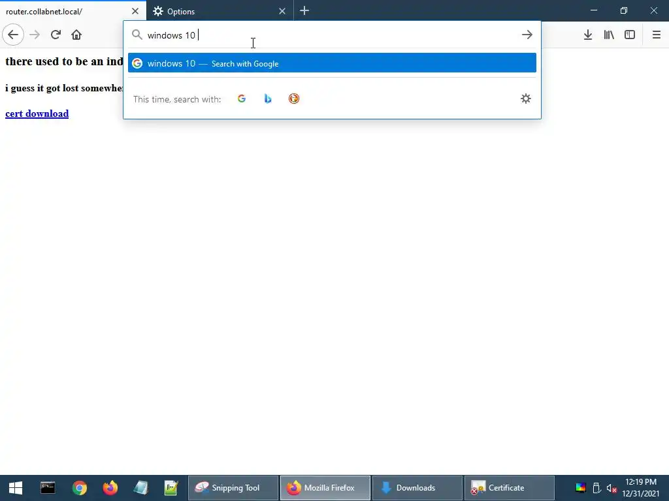Viewport: 669px width, 501px height.
Task: Switch to the Snipping Tool window
Action: (233, 488)
